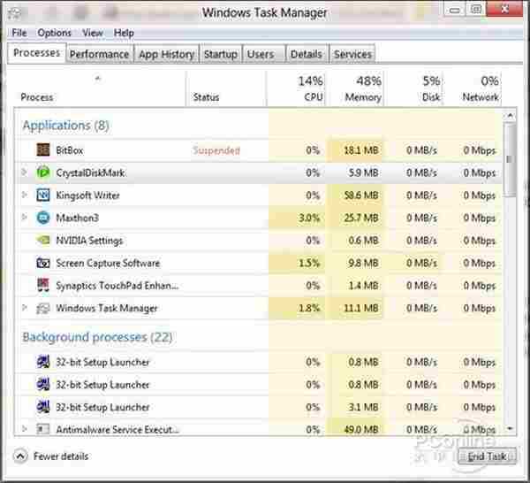Click the CrystalDiskMark green icon
Screen dimensions: 530x483
point(43,172)
